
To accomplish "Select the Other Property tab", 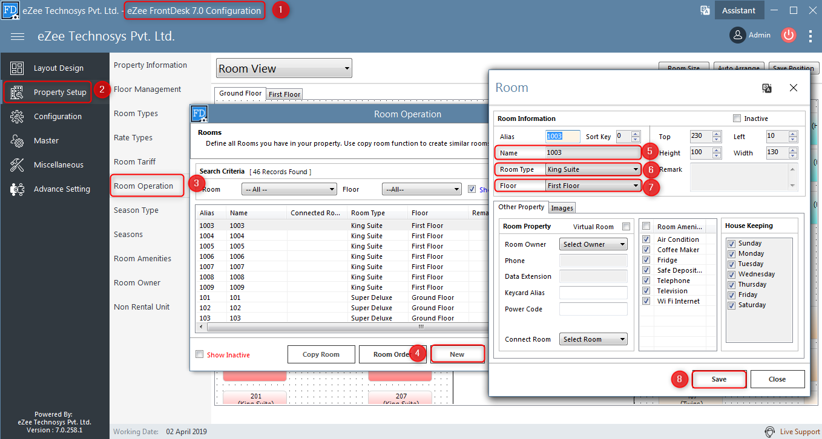I will pos(521,207).
